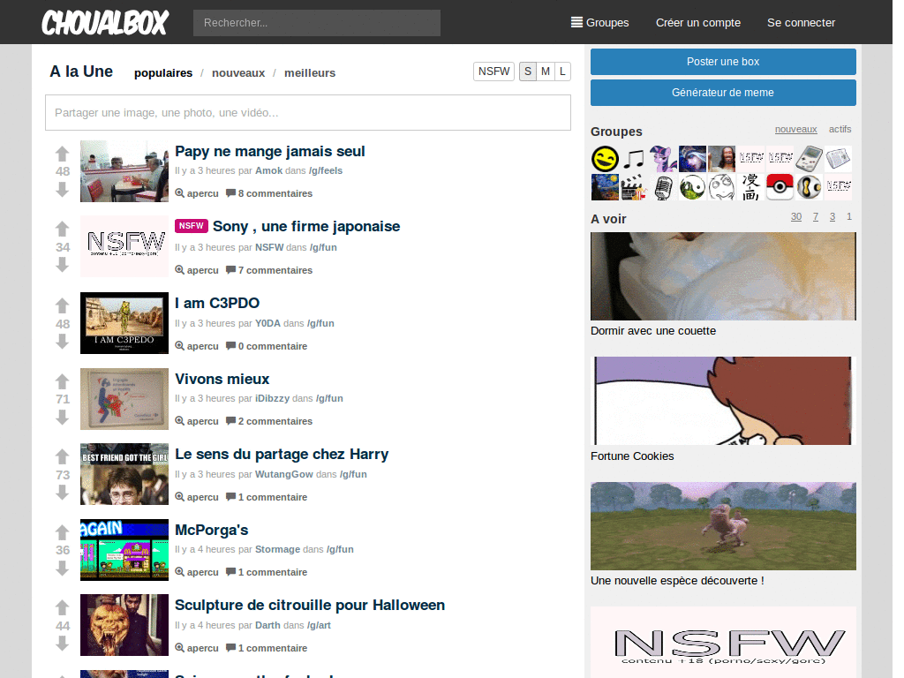Click the 'Partager une image' input box
The image size is (904, 678).
pyautogui.click(x=308, y=113)
